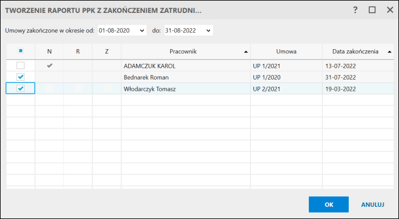Check the box for ADAMCZUK KAROL
This screenshot has width=399, height=219.
(x=20, y=66)
